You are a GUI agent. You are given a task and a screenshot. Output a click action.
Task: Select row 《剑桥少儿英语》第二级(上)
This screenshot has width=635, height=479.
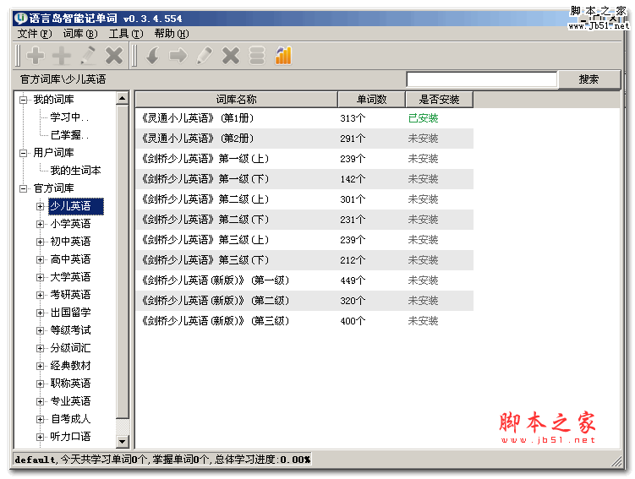pyautogui.click(x=304, y=199)
